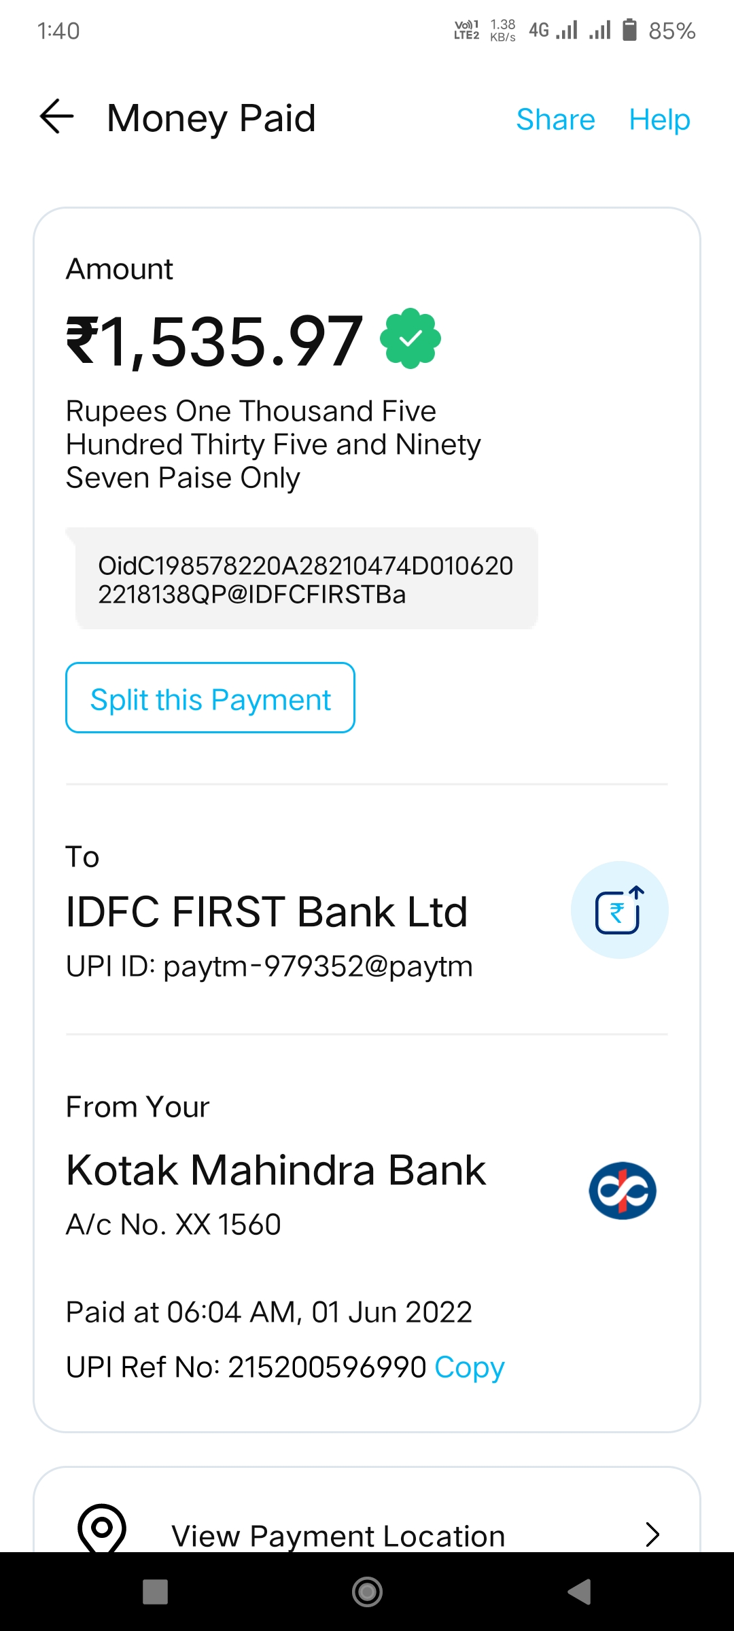
Task: Tap the rupee send-money icon
Action: click(x=619, y=910)
